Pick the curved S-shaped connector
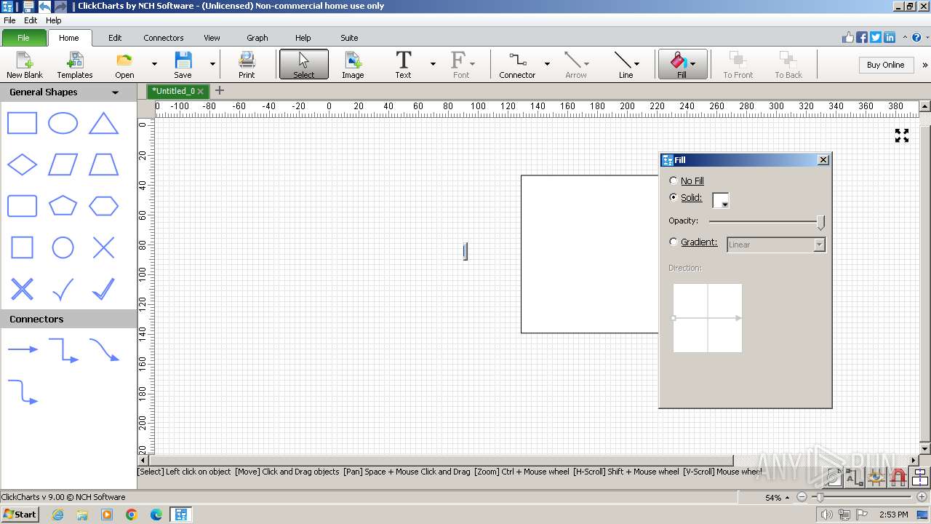This screenshot has width=931, height=524. click(104, 349)
